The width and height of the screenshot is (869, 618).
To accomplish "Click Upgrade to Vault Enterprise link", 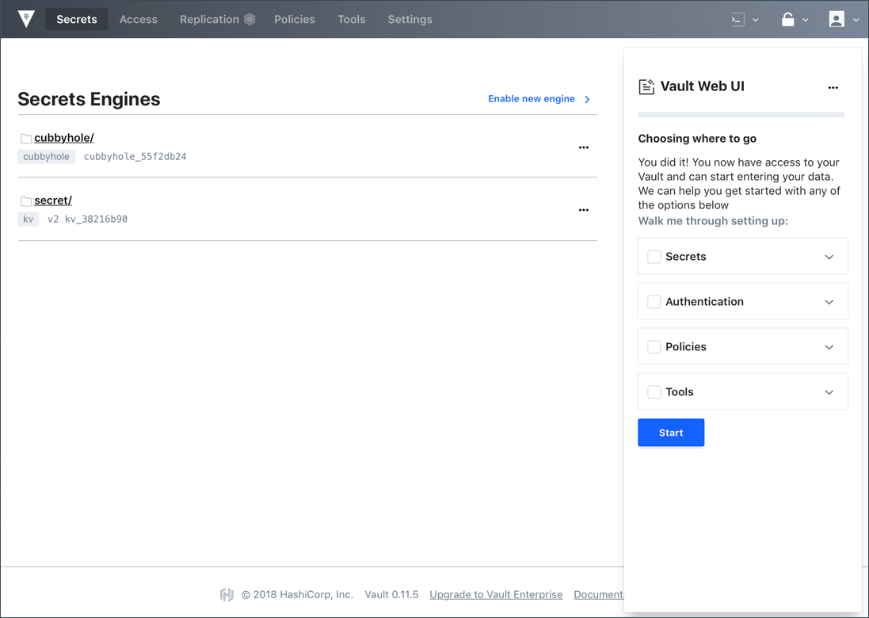I will pos(496,595).
